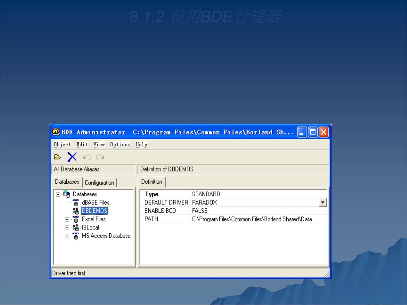The width and height of the screenshot is (407, 305).
Task: Click the window resize grip corner
Action: pyautogui.click(x=327, y=274)
